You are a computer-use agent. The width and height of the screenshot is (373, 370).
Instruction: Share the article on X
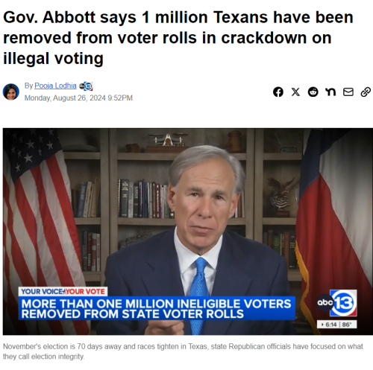pyautogui.click(x=295, y=92)
